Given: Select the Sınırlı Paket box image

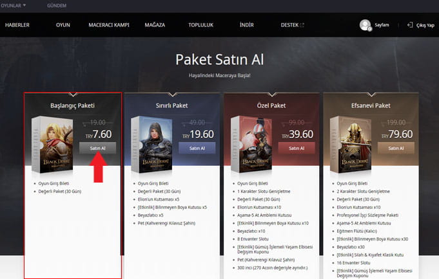Looking at the screenshot, I should point(151,145).
